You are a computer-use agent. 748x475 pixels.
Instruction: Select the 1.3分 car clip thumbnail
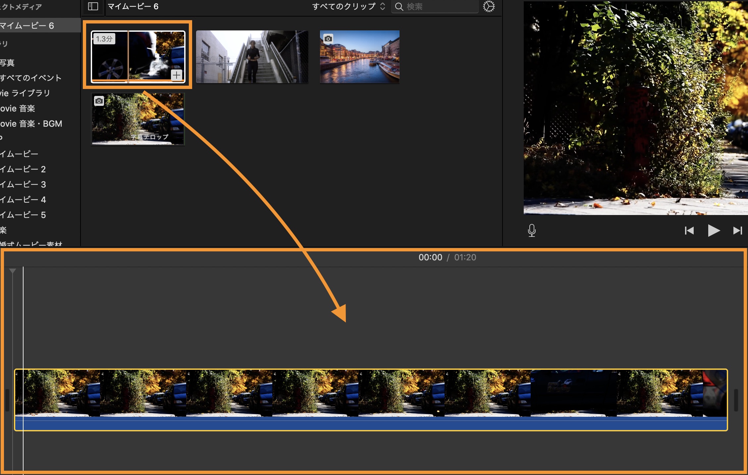138,57
